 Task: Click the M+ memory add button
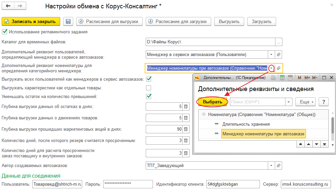click(x=307, y=78)
